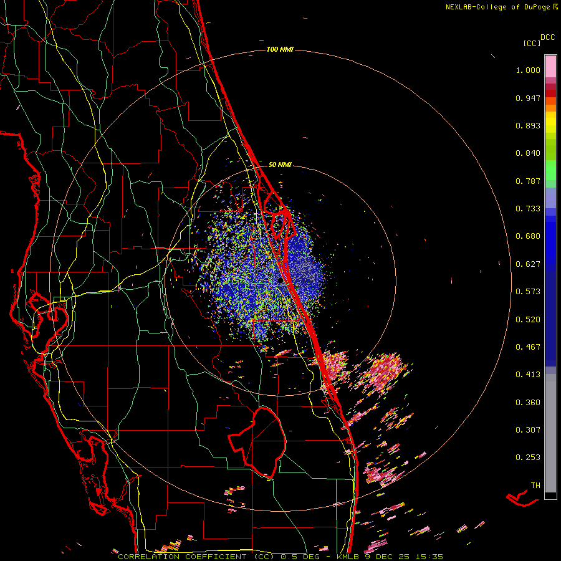Click the 1.000 value on the scale

[528, 70]
